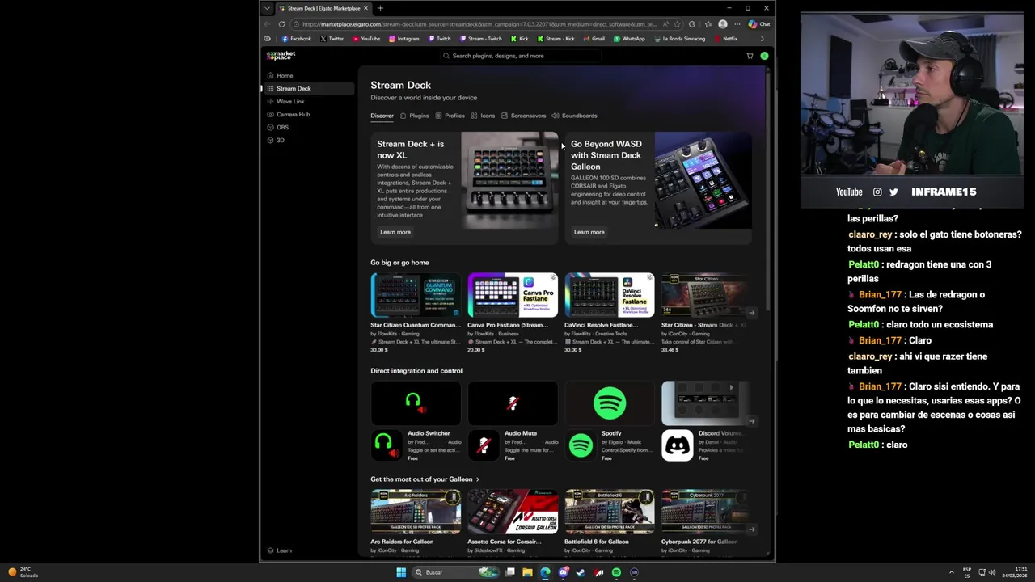Viewport: 1035px width, 582px height.
Task: Open 3D section in the sidebar
Action: click(308, 140)
